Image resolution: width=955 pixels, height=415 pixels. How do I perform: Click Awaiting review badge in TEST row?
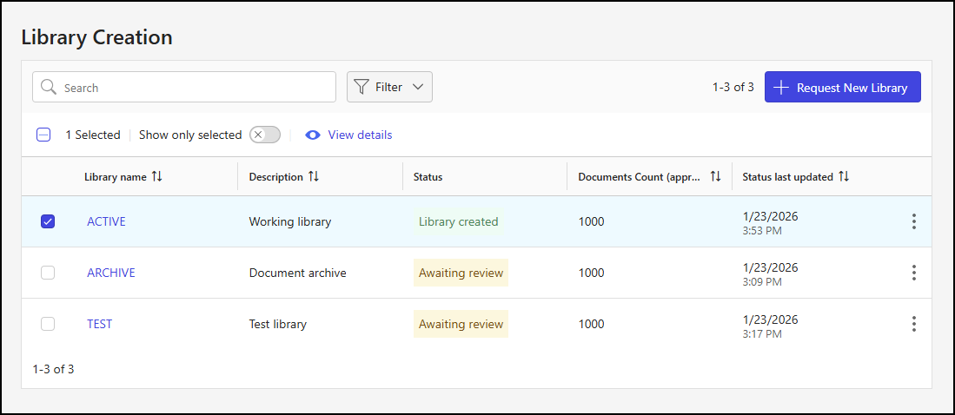coord(461,324)
